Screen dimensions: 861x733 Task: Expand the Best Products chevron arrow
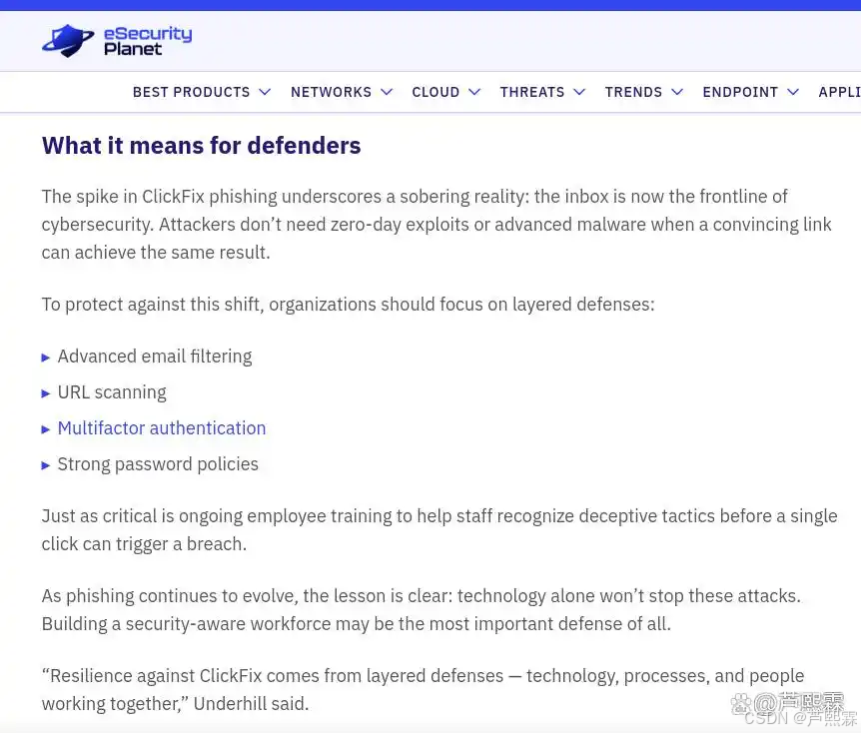point(265,92)
